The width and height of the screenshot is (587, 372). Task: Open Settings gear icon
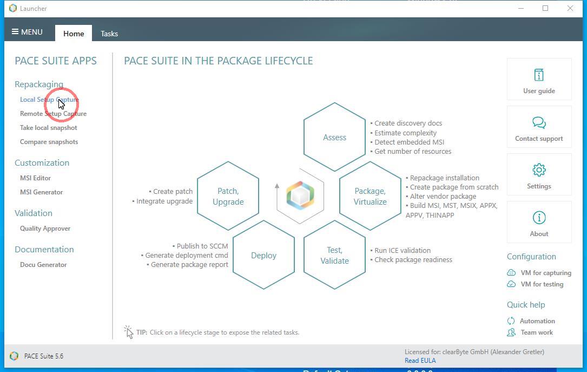click(539, 170)
